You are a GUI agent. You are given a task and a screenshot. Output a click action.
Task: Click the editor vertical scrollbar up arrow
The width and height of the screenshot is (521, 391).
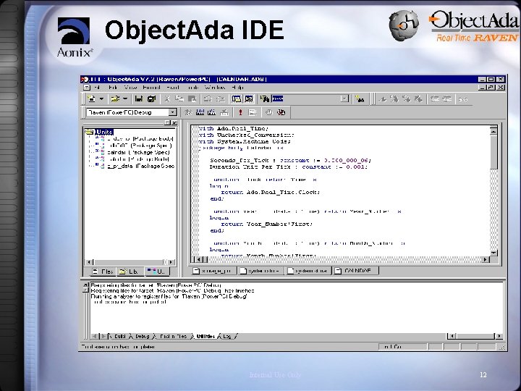click(494, 131)
